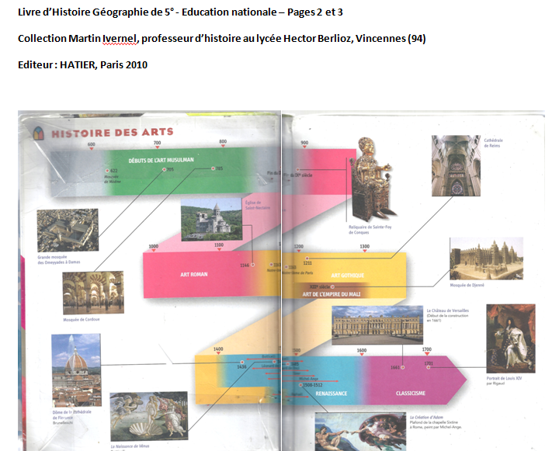Click the "DÉBUTS DE L'ART MUSULMAN" label
Screen dimensions: 559x451
[x=161, y=160]
